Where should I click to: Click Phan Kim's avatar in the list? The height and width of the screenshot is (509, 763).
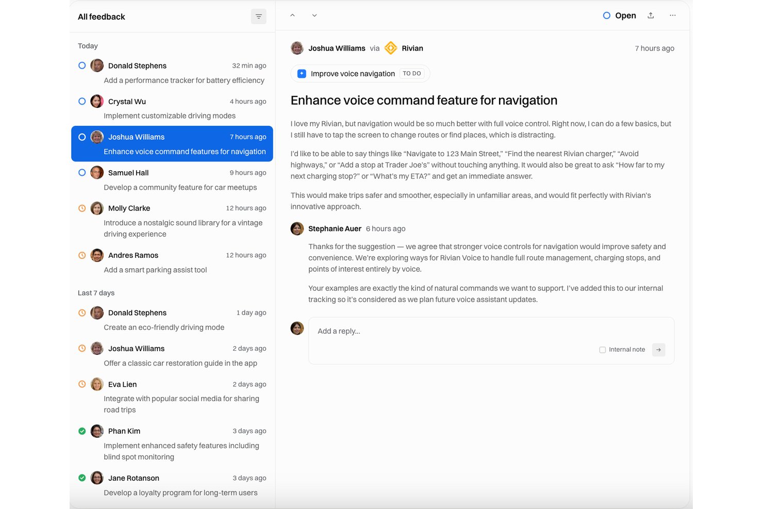[x=97, y=431]
